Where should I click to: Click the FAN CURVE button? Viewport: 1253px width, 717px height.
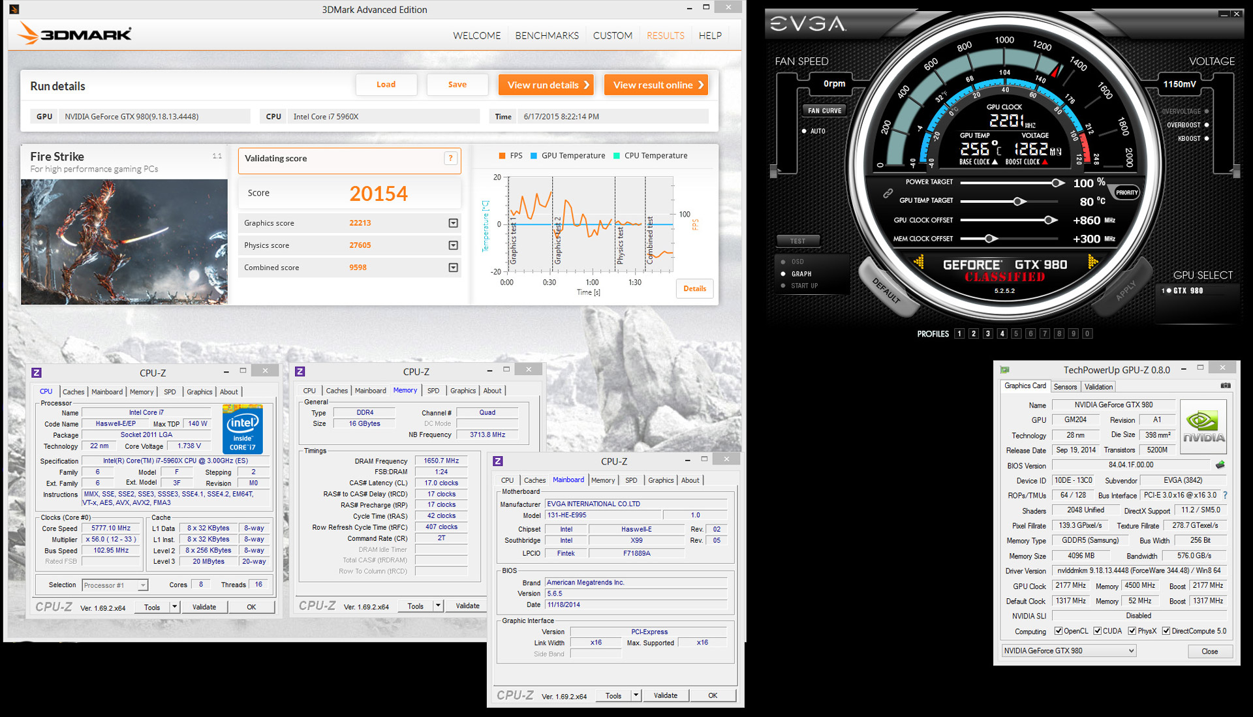click(x=824, y=110)
